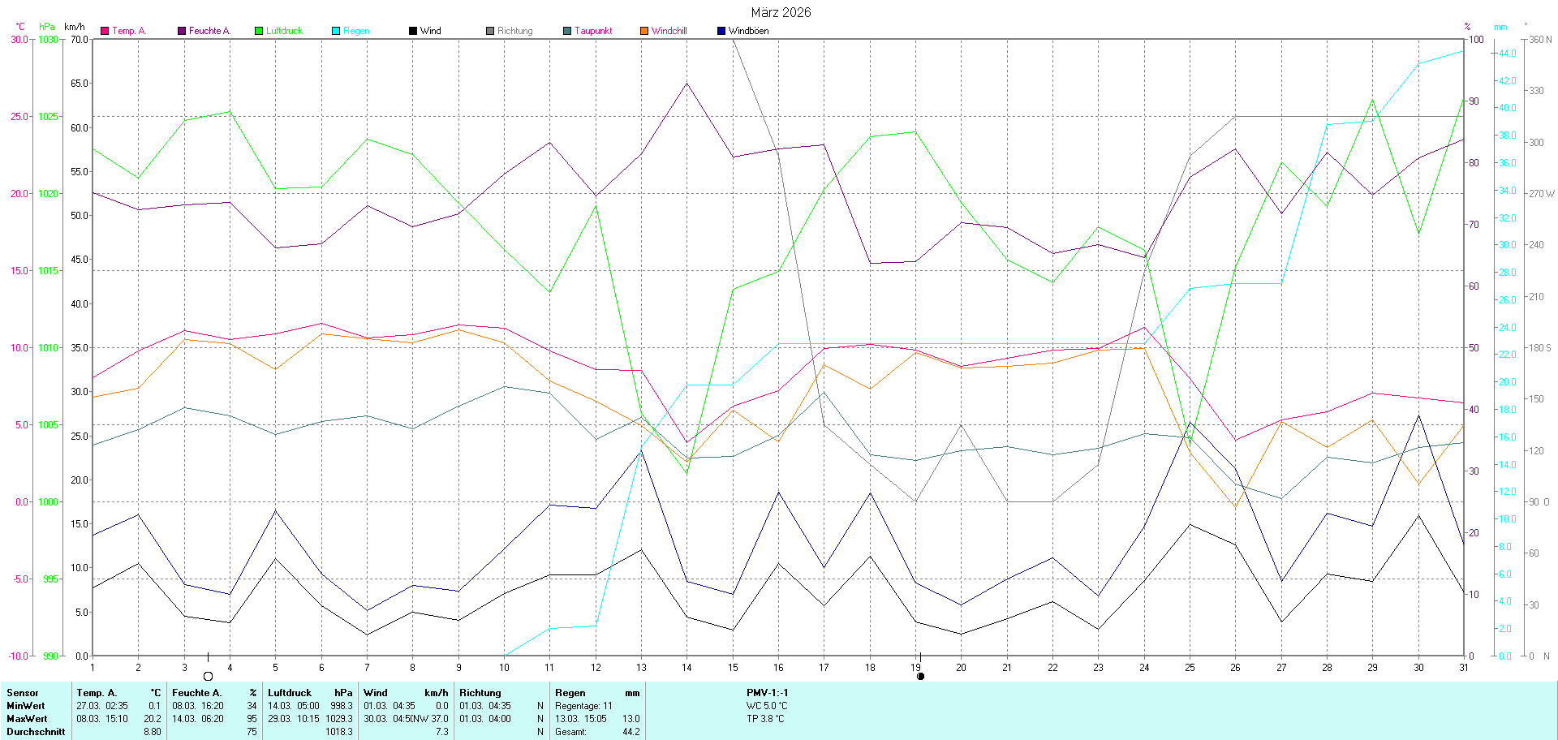This screenshot has height=740, width=1558.
Task: Click the Durchschnitt row label
Action: tap(36, 732)
